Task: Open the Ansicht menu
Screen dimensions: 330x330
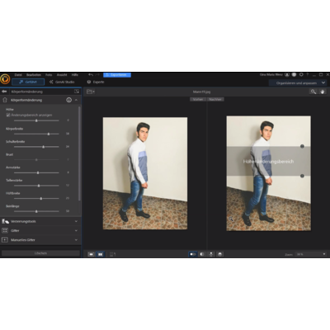Action: click(62, 75)
